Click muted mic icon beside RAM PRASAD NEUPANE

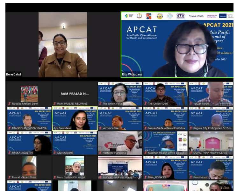(55, 104)
